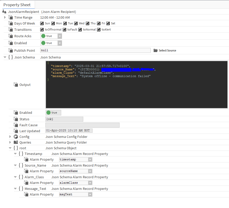Collapse the root schema object
Image resolution: width=229 pixels, height=208 pixels.
click(x=10, y=148)
